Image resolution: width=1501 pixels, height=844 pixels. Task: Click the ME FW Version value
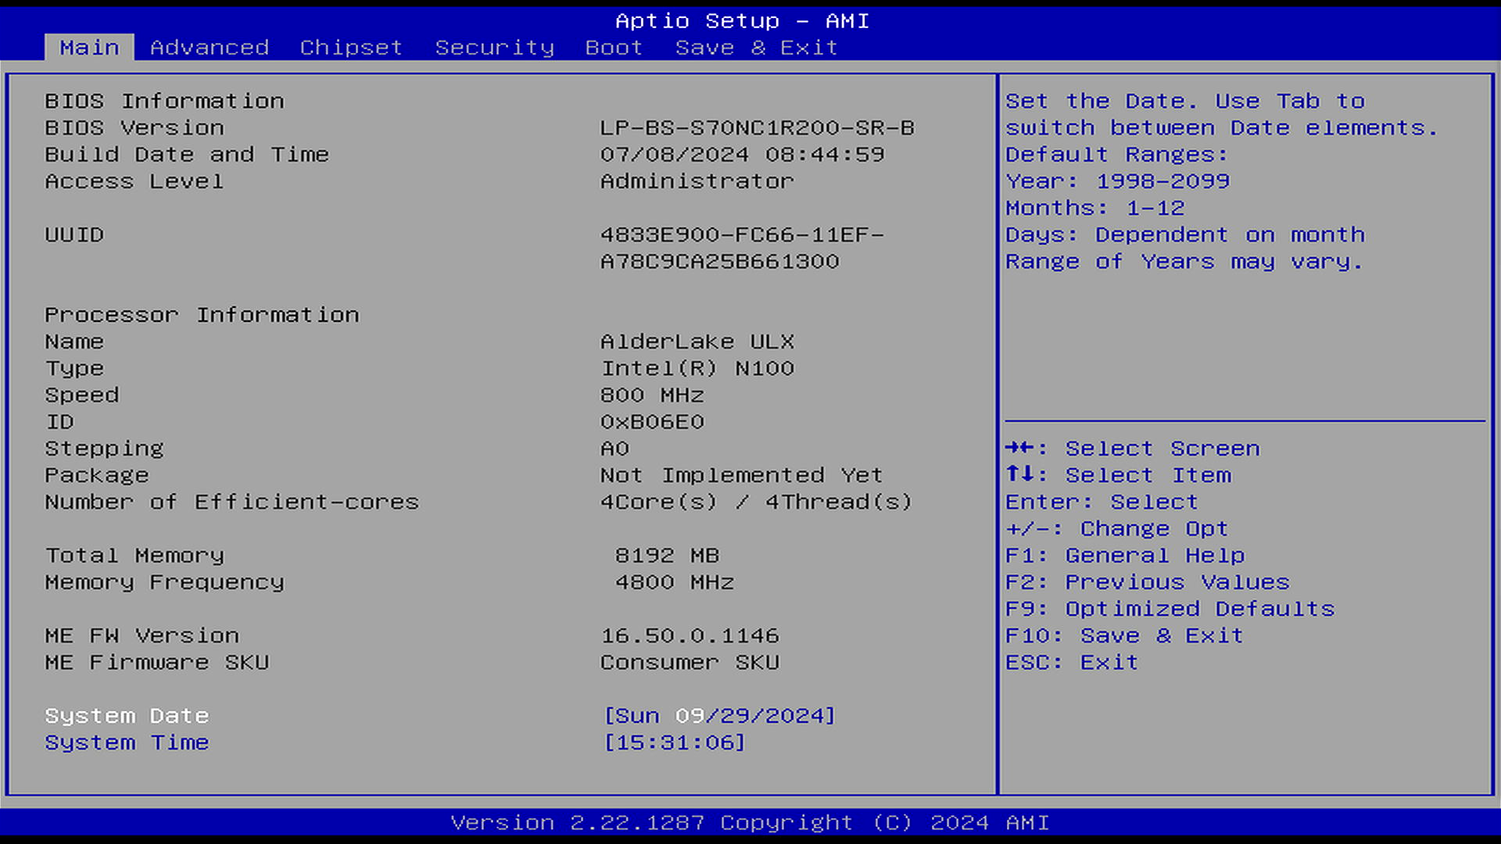pos(690,636)
